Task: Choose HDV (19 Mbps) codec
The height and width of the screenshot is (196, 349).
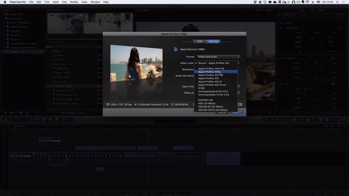Action: (216, 103)
